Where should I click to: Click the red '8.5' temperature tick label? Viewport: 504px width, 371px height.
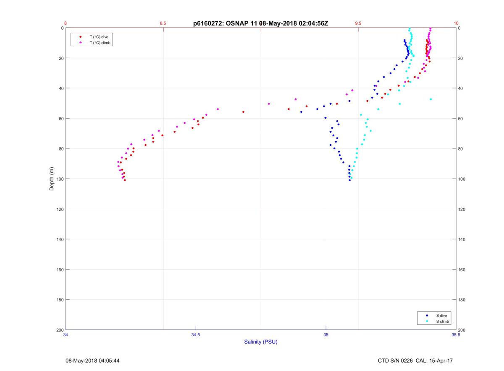[x=163, y=23]
